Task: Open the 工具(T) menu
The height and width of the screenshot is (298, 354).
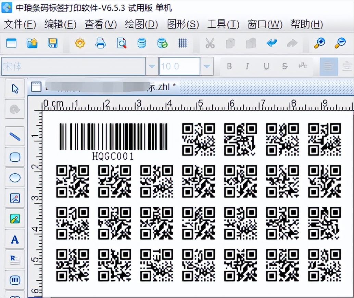Action: click(x=224, y=24)
